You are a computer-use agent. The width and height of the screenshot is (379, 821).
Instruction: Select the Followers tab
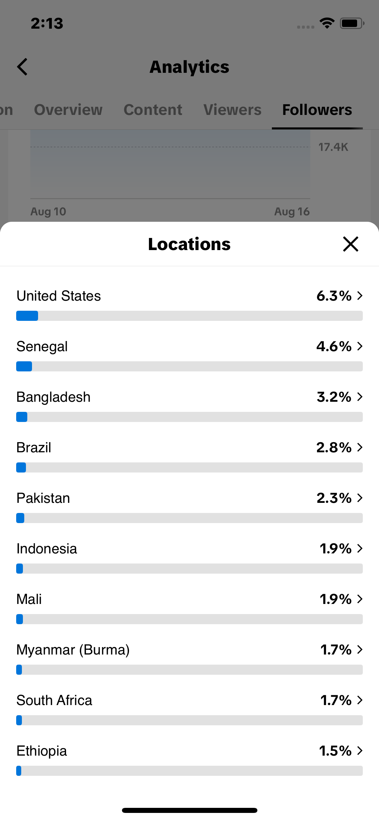(x=317, y=110)
